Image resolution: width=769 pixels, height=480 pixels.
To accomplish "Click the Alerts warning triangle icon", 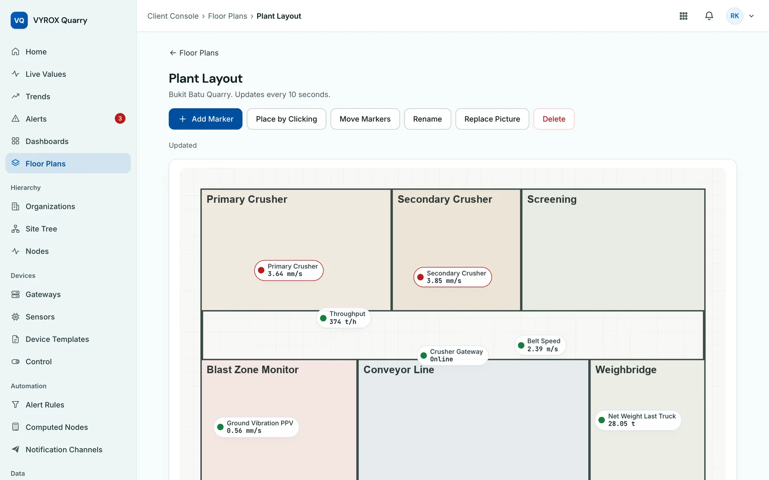I will 15,119.
